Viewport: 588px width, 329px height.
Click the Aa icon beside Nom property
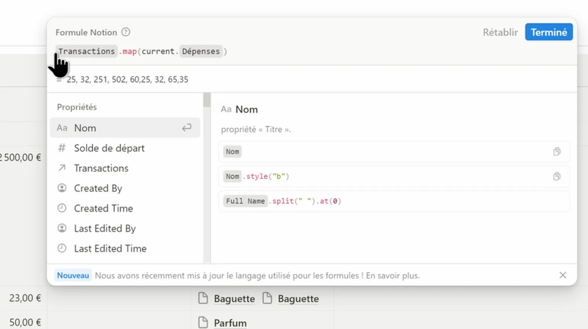(x=62, y=128)
